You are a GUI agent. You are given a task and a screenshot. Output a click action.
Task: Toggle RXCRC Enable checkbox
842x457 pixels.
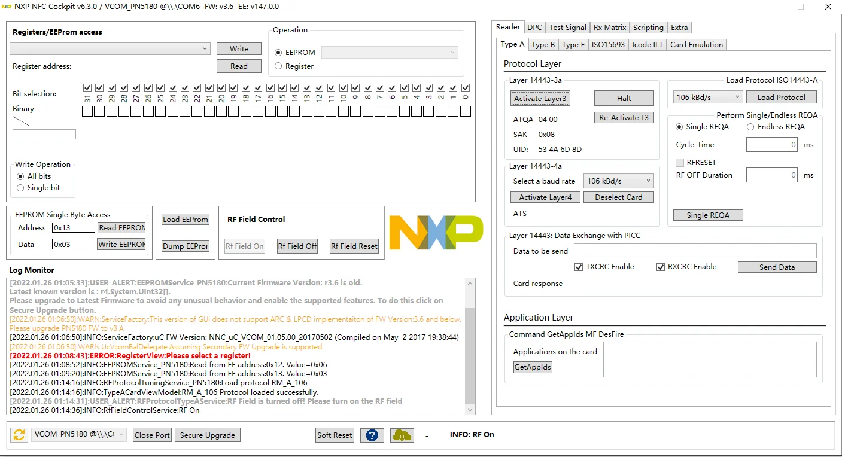pos(661,267)
